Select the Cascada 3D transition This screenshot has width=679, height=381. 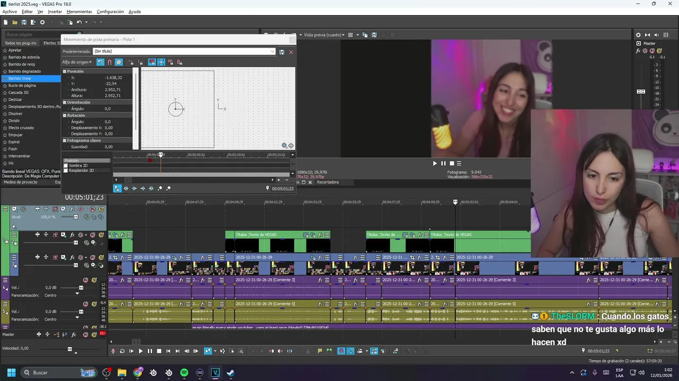(19, 93)
